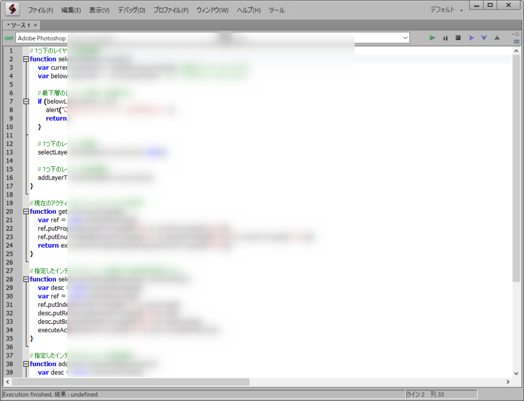The image size is (524, 401).
Task: Collapse the function fold box on line 28
Action: (x=26, y=279)
